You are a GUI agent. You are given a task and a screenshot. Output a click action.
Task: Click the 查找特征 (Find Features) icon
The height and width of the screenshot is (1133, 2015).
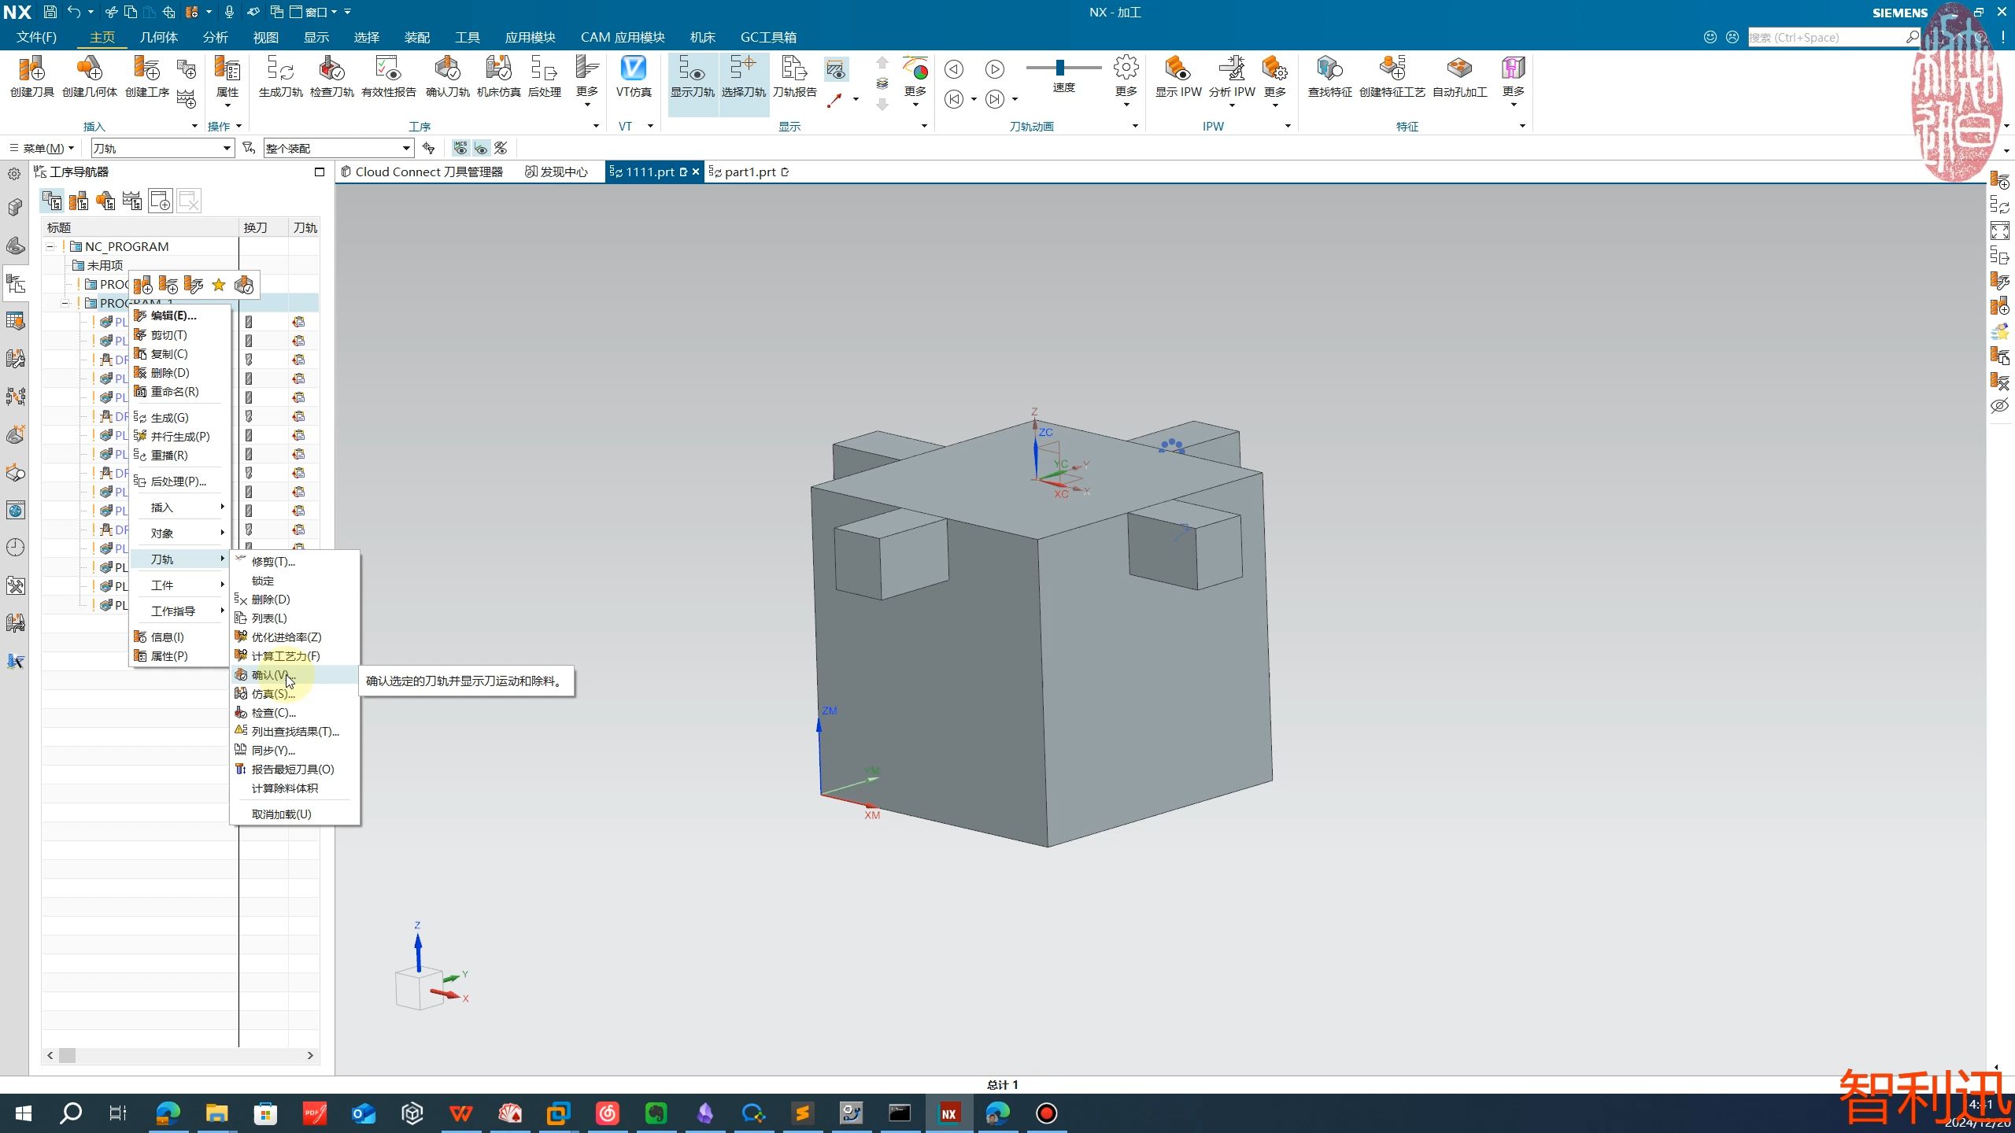[1329, 71]
